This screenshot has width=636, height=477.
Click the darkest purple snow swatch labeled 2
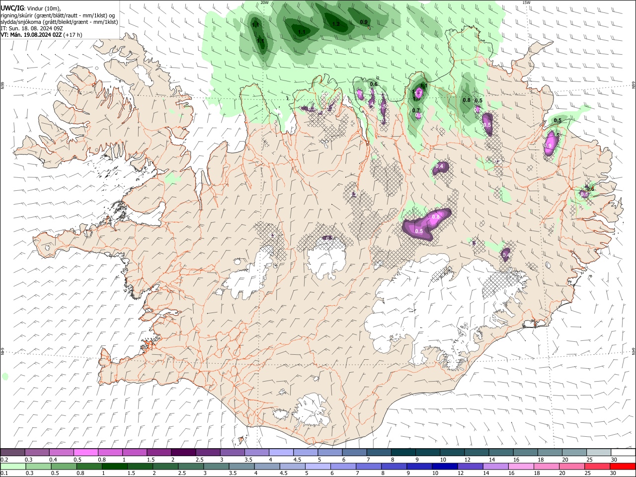coord(183,453)
